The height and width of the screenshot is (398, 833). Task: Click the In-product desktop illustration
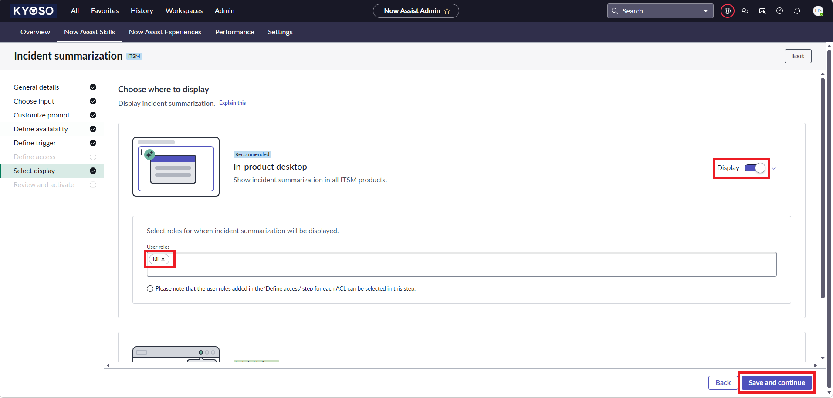click(176, 167)
